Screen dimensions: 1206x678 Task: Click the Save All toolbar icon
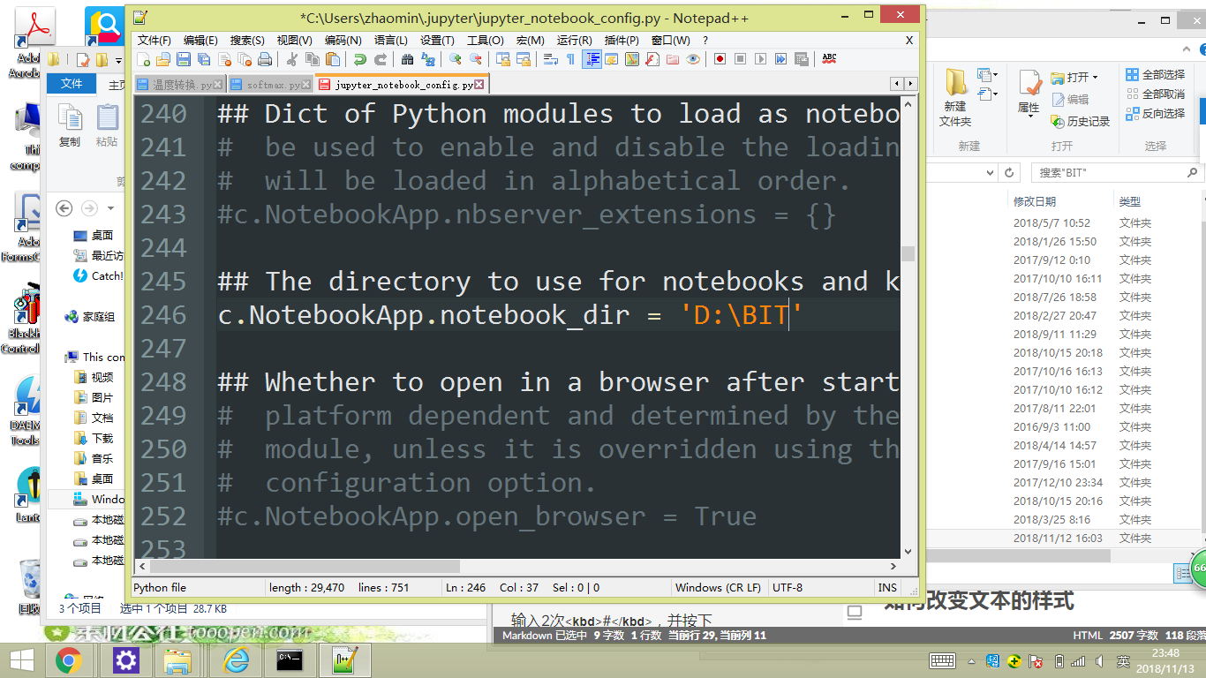204,59
